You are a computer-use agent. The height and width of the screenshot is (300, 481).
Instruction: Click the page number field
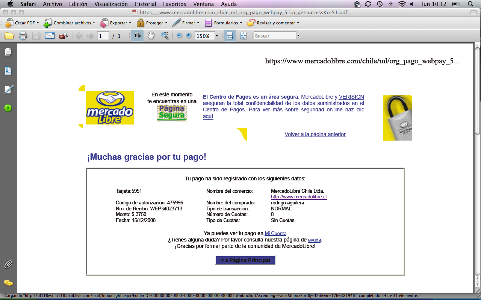point(103,36)
